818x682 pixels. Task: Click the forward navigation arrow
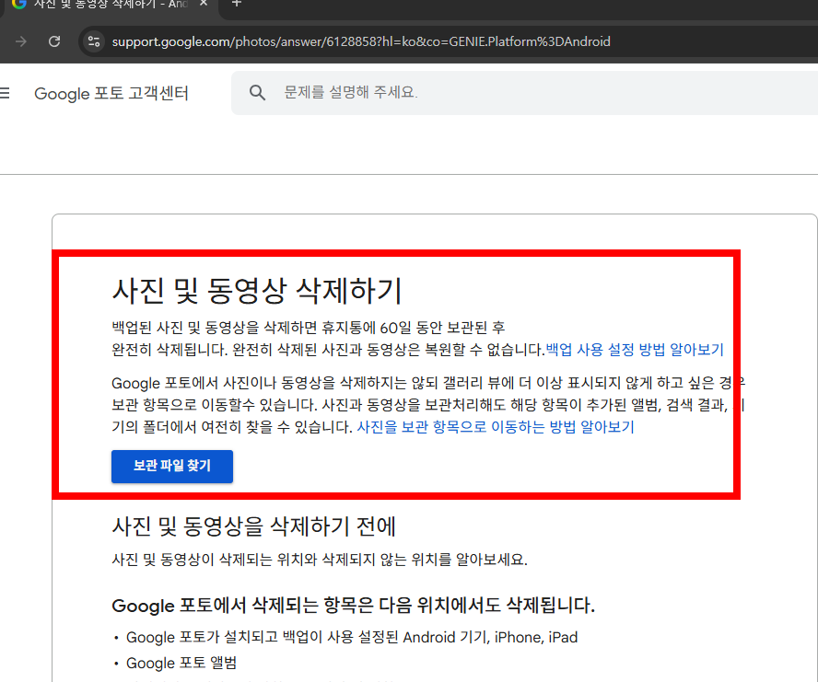tap(19, 41)
